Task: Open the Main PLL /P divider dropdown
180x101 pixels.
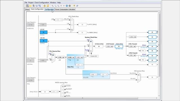Action: [x=79, y=57]
